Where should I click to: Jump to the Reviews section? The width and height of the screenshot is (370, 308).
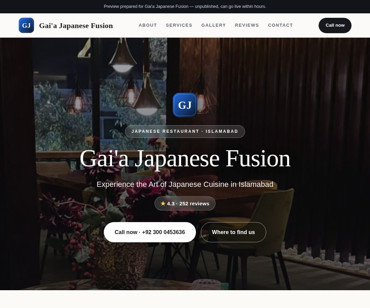(x=247, y=25)
